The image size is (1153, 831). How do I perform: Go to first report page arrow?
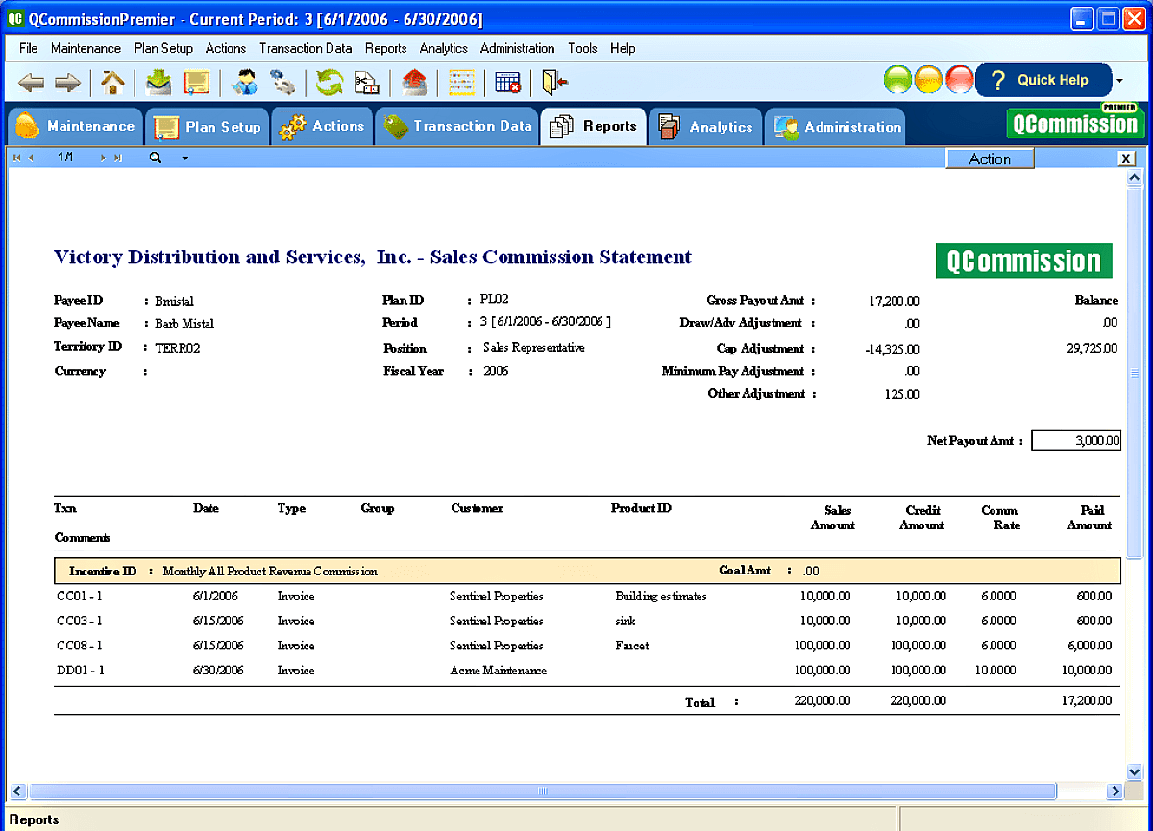16,158
